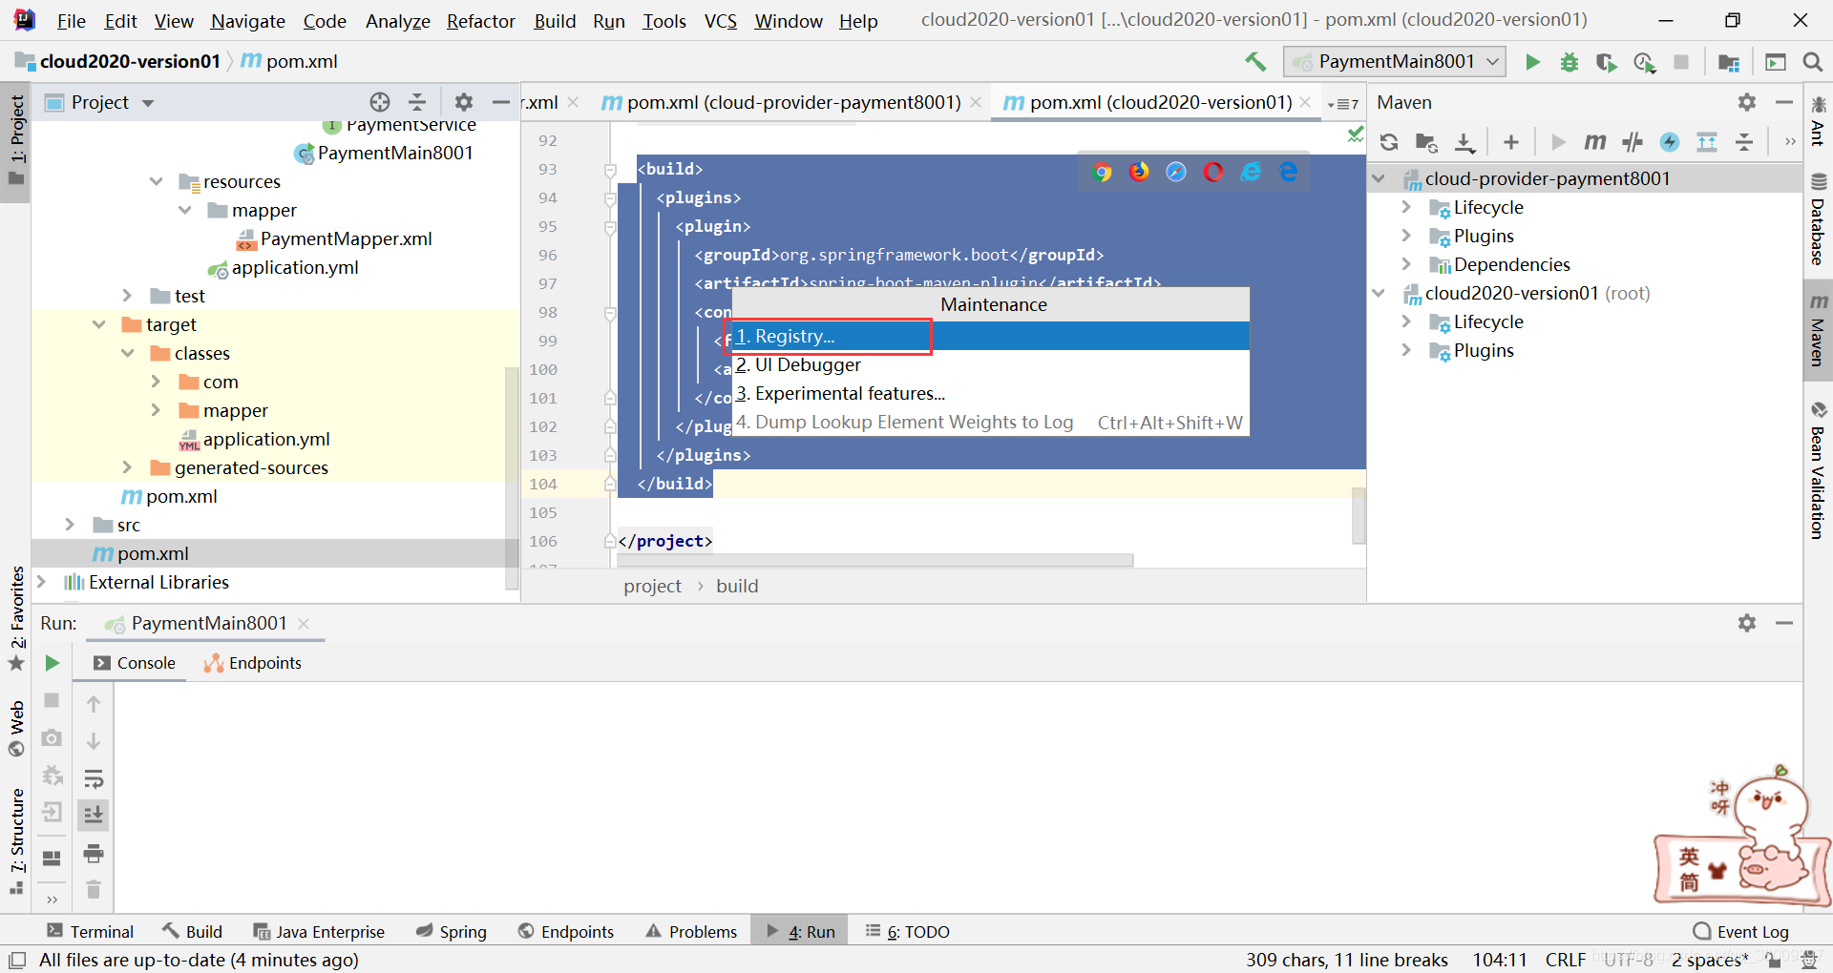Open Database side tool window
The height and width of the screenshot is (973, 1833).
click(x=1818, y=219)
